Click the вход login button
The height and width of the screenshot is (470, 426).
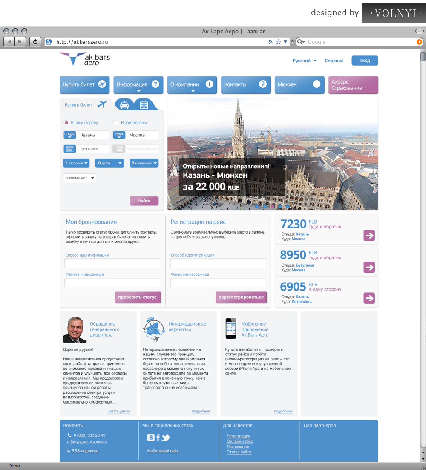pyautogui.click(x=365, y=61)
